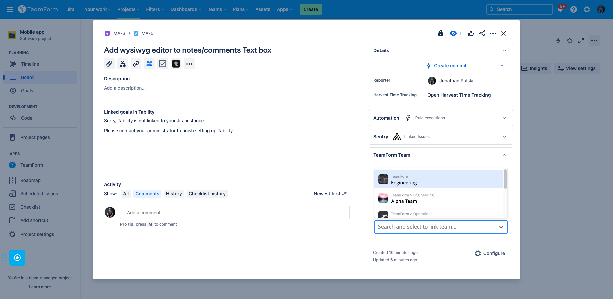
Task: Click the black app icon in issue toolbar
Action: 176,64
